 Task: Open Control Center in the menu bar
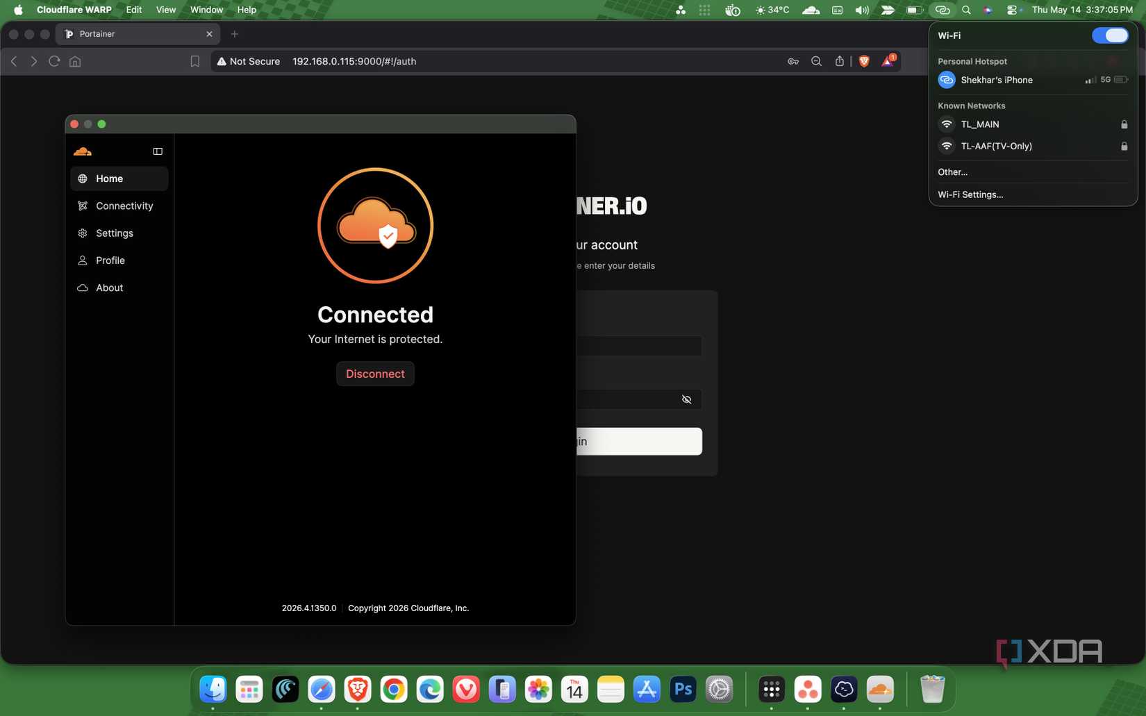pyautogui.click(x=1012, y=10)
